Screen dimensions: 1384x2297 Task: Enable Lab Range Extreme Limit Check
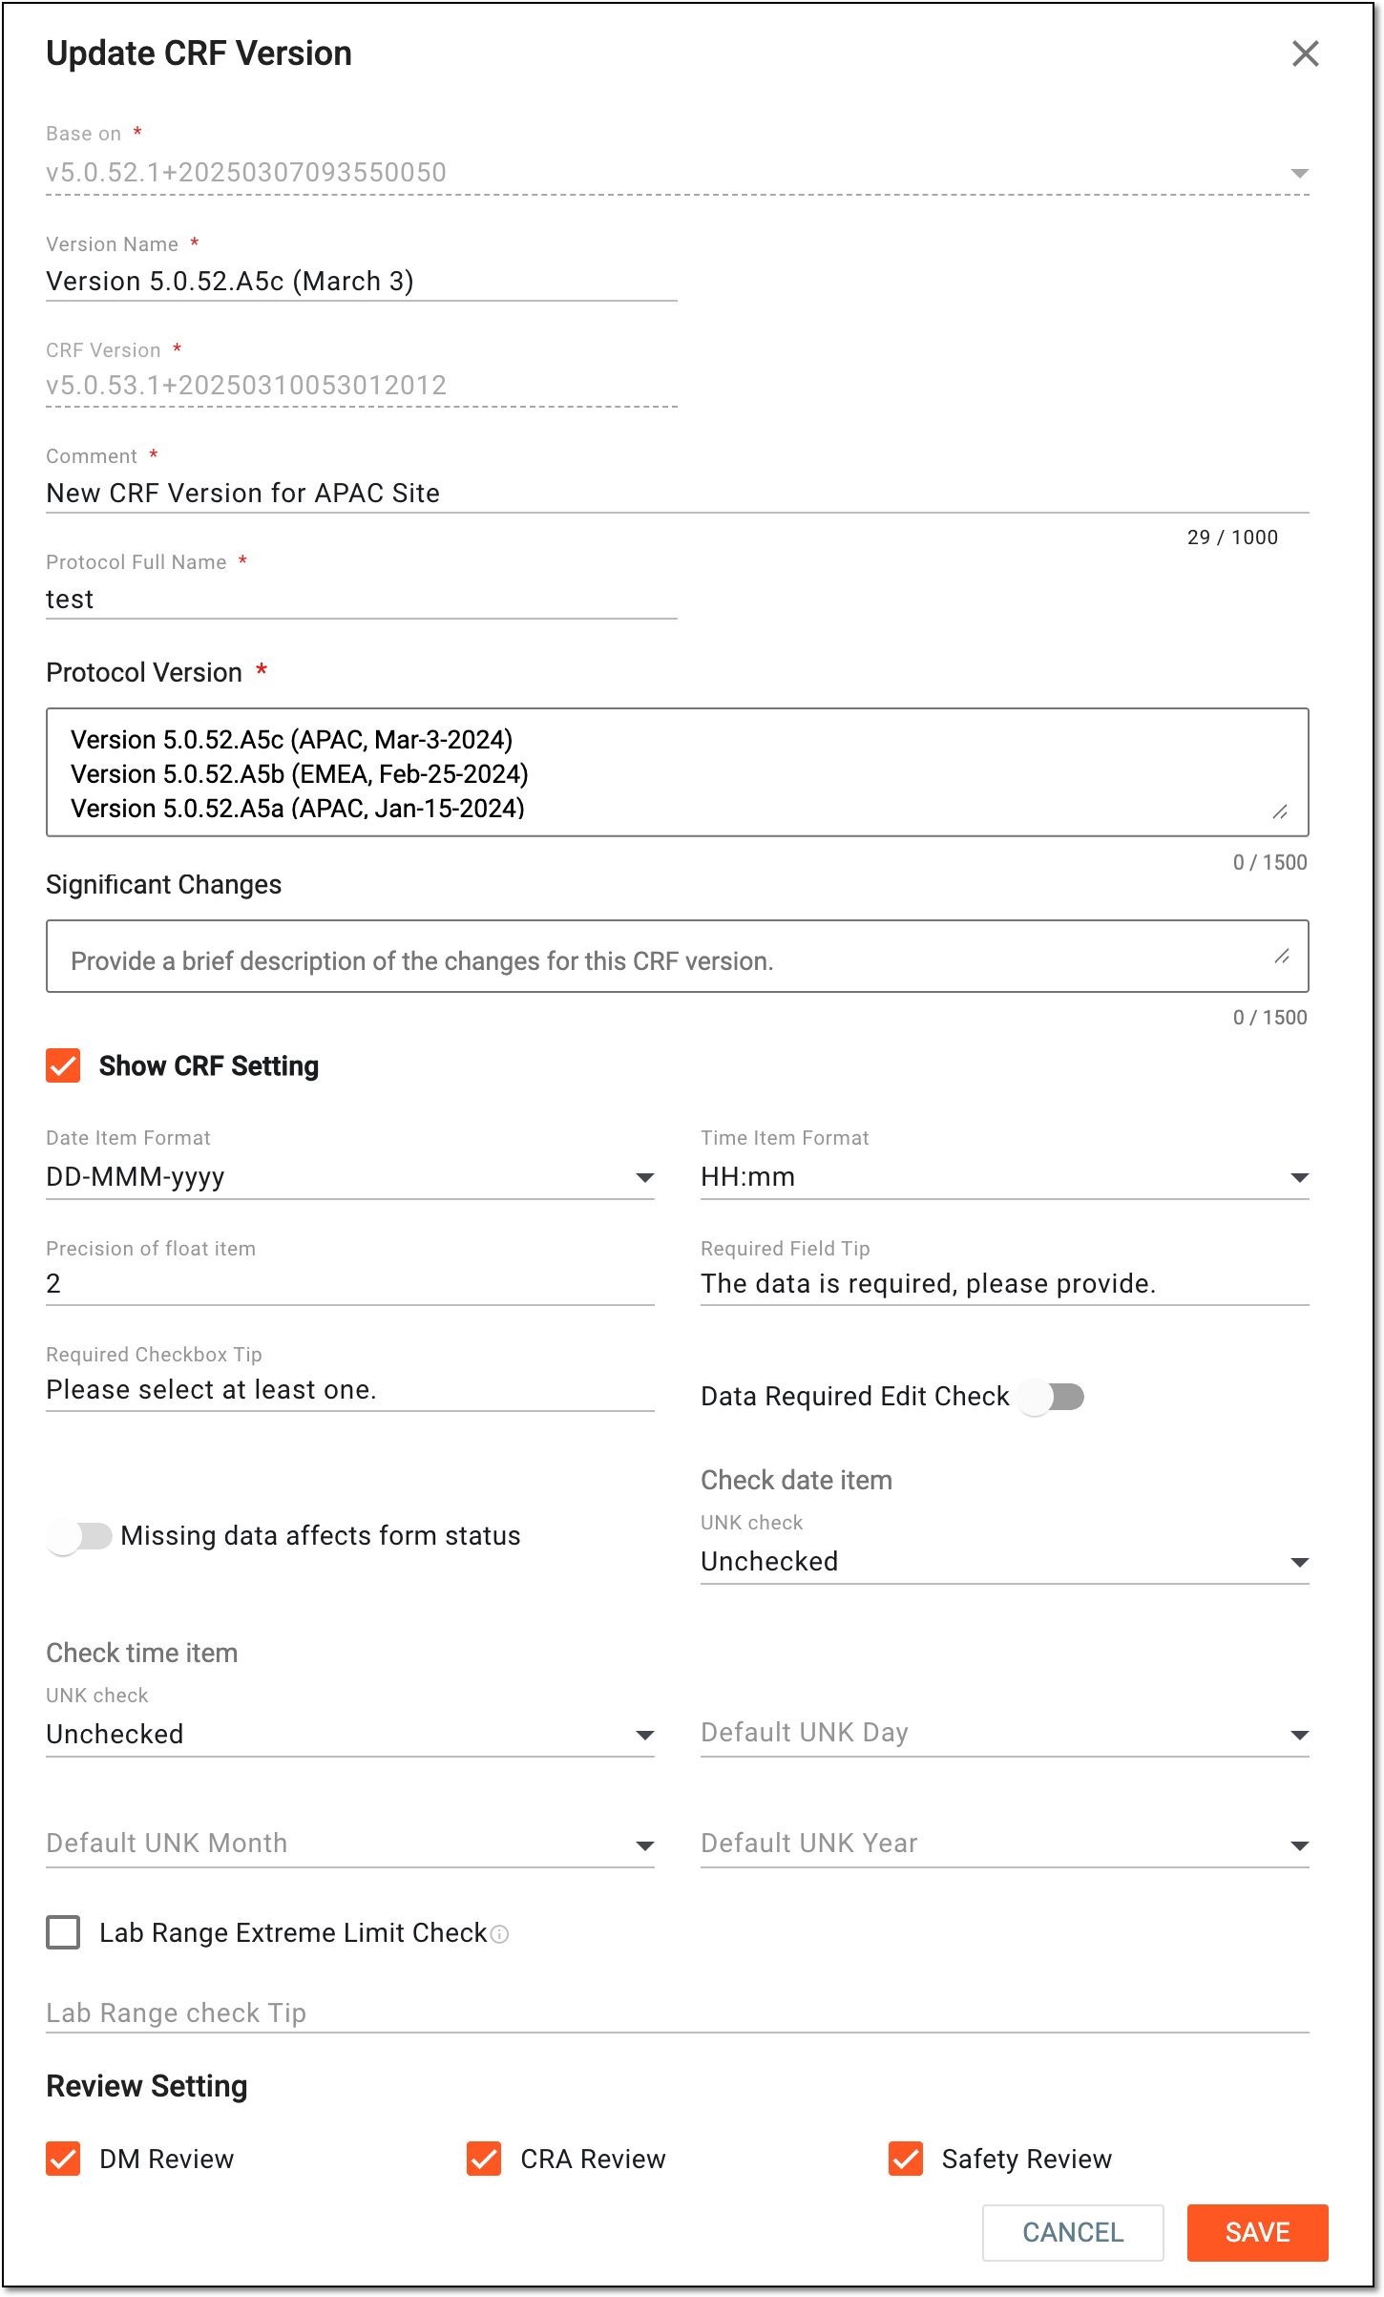coord(63,1932)
